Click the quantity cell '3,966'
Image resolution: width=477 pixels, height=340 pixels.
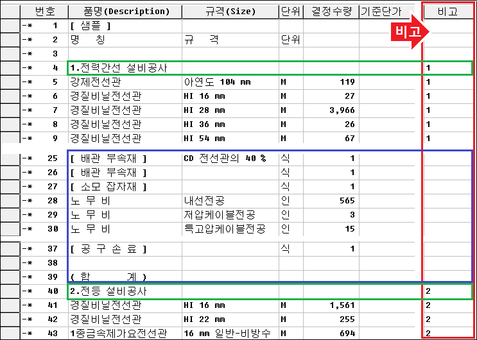331,110
